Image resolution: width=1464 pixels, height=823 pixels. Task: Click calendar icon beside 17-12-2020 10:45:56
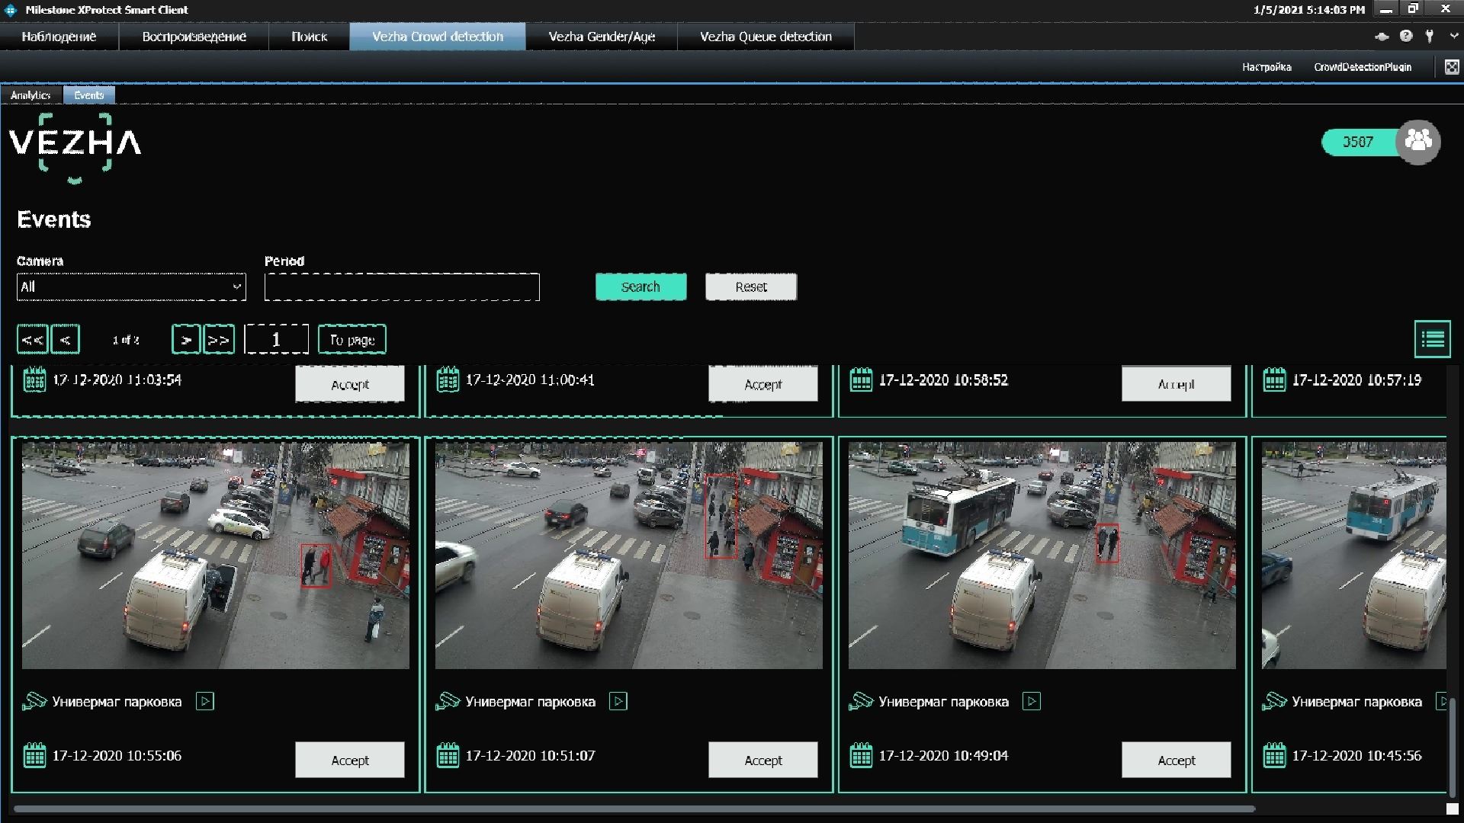tap(1274, 756)
